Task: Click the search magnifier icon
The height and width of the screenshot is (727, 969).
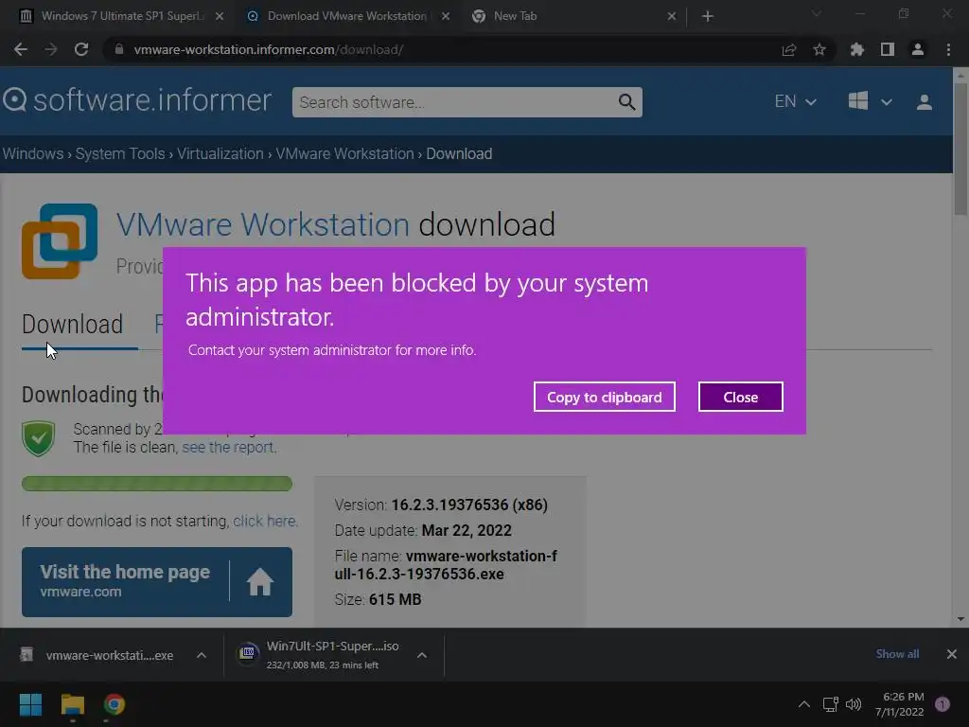Action: pos(626,102)
